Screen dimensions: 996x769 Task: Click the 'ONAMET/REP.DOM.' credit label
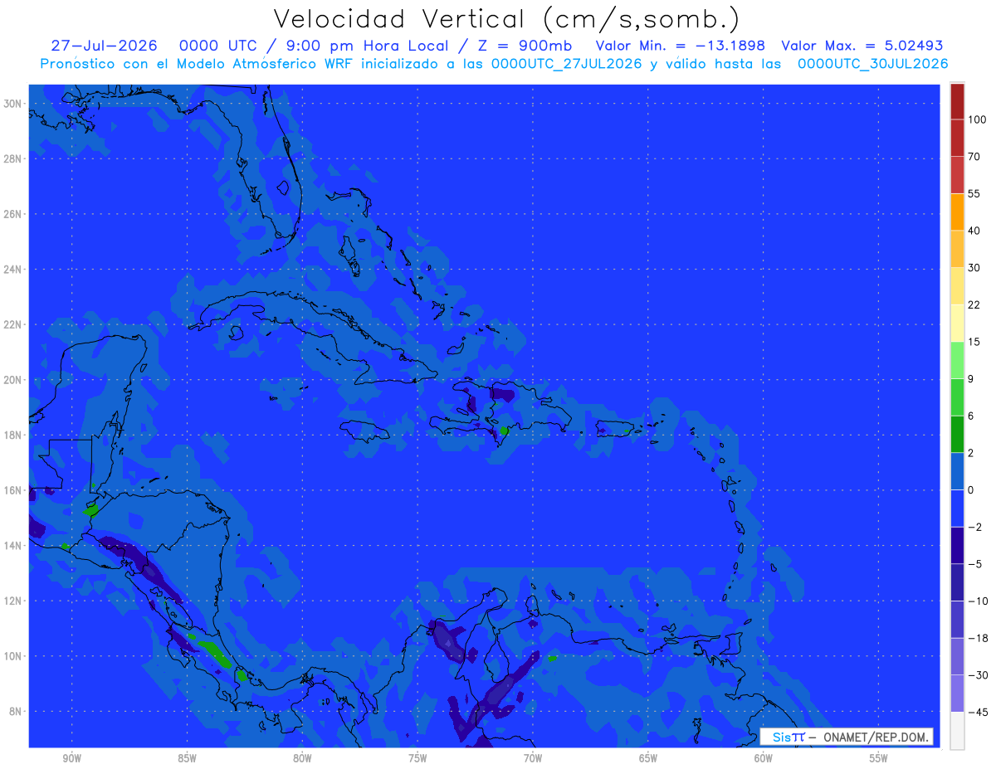[x=875, y=737]
